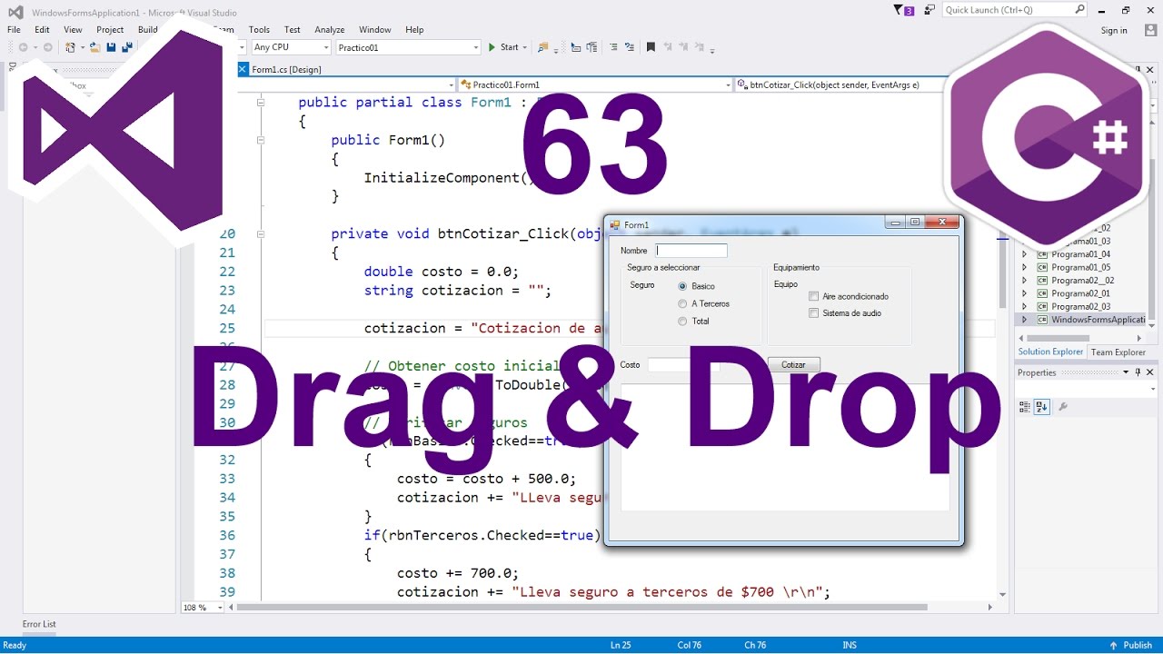The height and width of the screenshot is (654, 1163).
Task: Click the Quick Launch search box
Action: [x=1014, y=10]
